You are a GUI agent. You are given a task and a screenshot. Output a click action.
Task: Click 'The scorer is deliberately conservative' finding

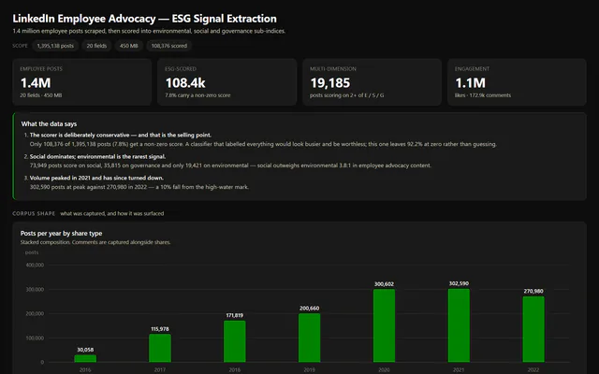pos(121,135)
